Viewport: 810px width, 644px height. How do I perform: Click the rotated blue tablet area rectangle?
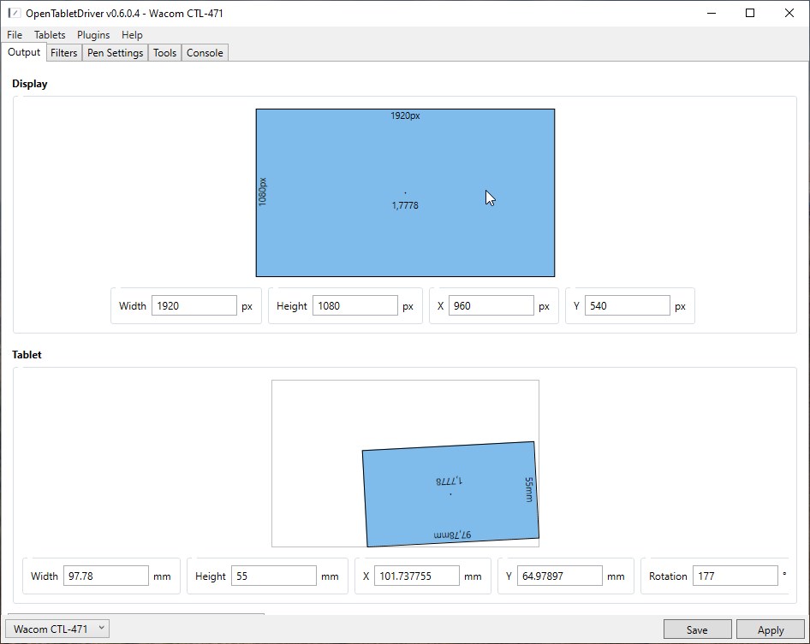(x=450, y=494)
